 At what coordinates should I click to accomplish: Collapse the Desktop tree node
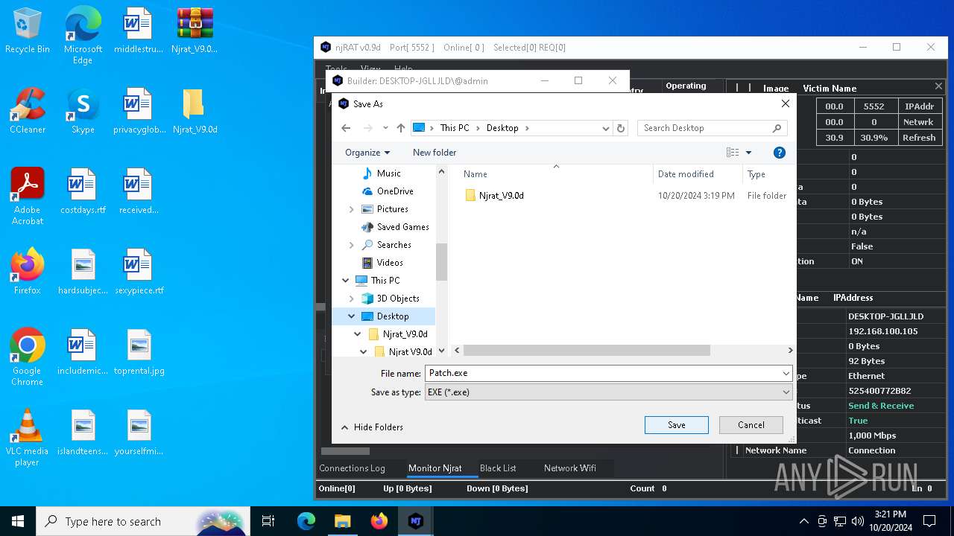(x=352, y=316)
